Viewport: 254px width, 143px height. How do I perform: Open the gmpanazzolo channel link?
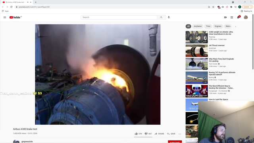pyautogui.click(x=27, y=141)
